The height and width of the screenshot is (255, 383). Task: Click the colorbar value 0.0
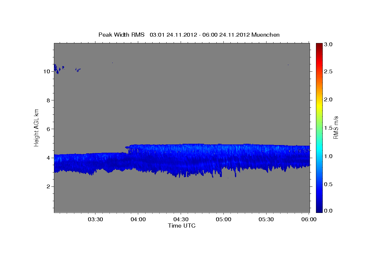329,211
